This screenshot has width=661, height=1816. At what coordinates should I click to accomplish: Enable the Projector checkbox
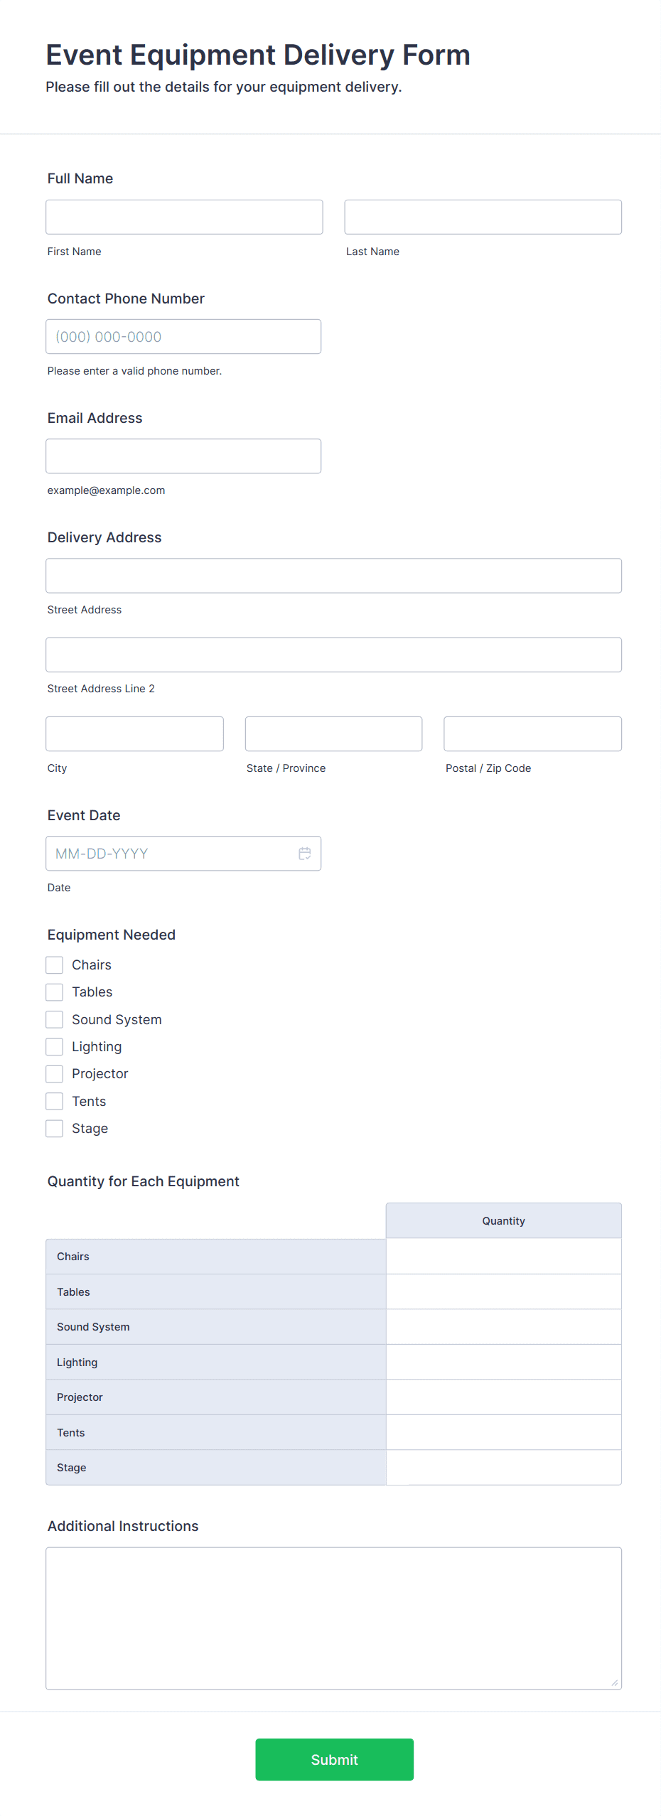(x=55, y=1073)
